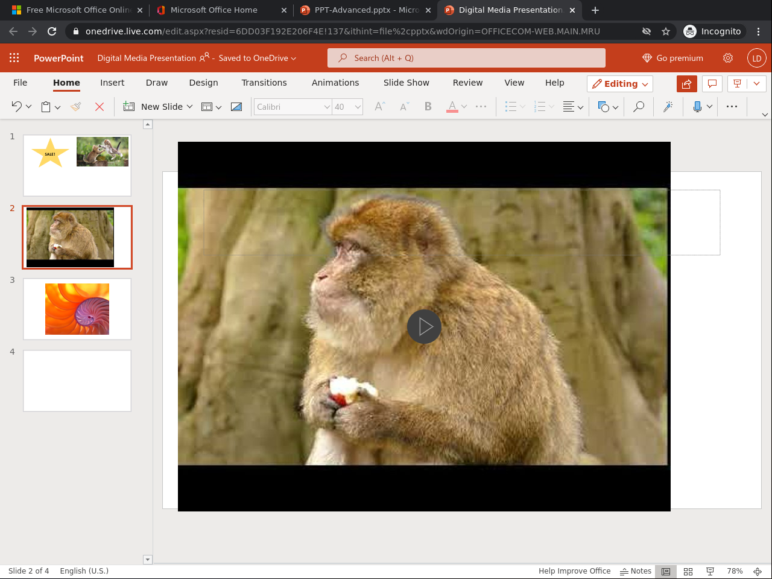This screenshot has width=772, height=579.
Task: Open the font size dropdown
Action: click(358, 107)
